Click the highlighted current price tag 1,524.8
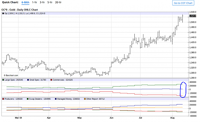 pyautogui.click(x=193, y=16)
